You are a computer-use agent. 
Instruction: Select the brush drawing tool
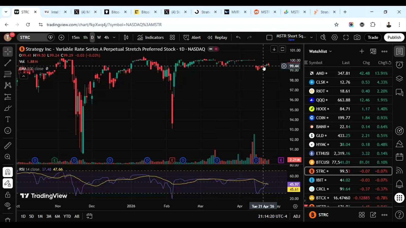point(8,108)
